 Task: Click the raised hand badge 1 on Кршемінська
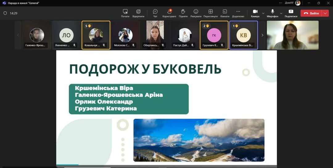coord(236,26)
